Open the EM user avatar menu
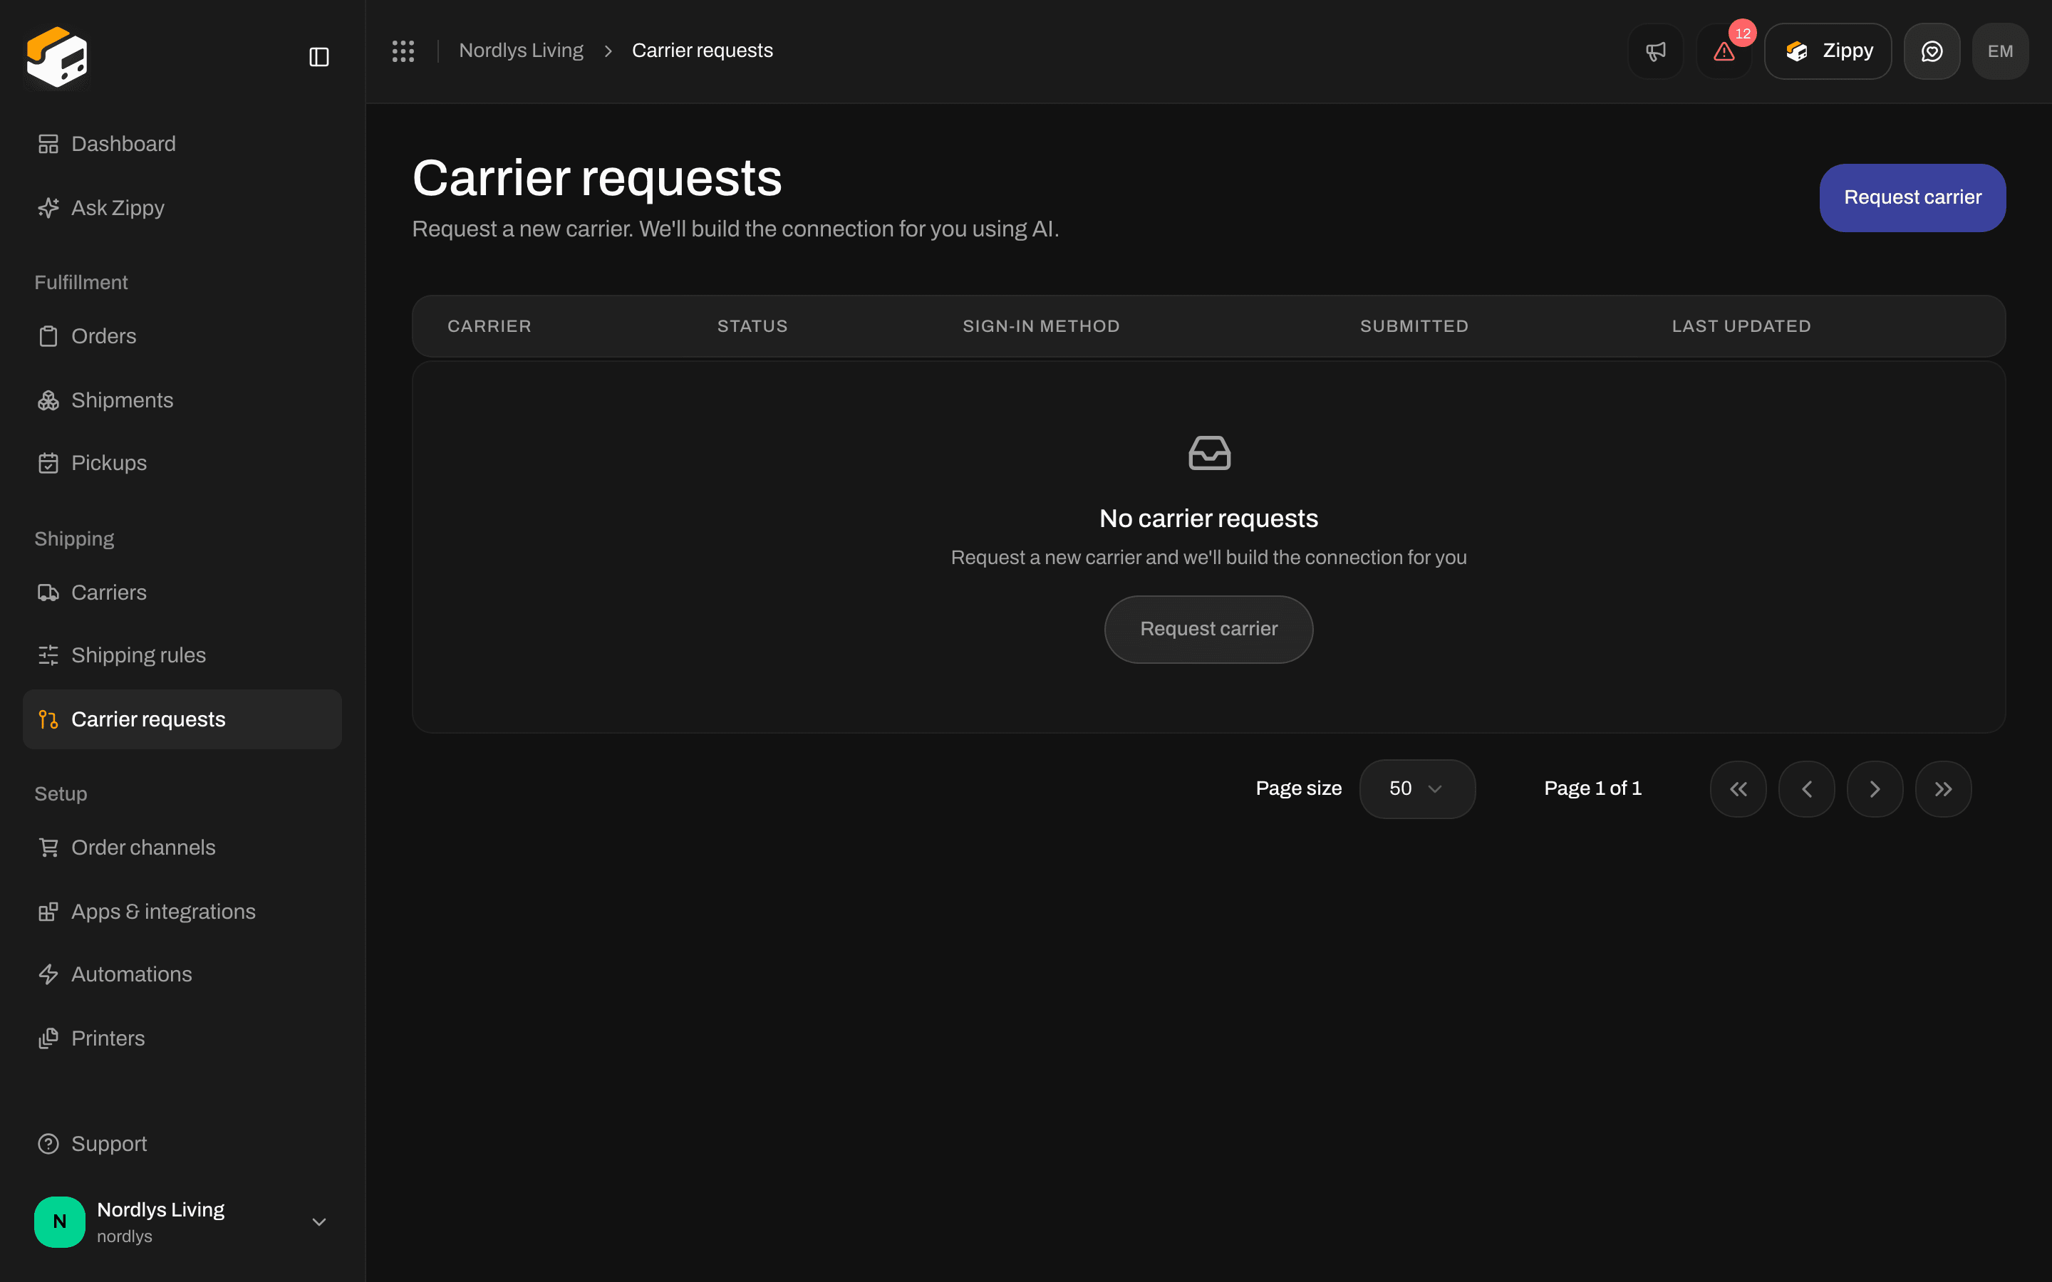This screenshot has height=1282, width=2052. [x=2000, y=51]
